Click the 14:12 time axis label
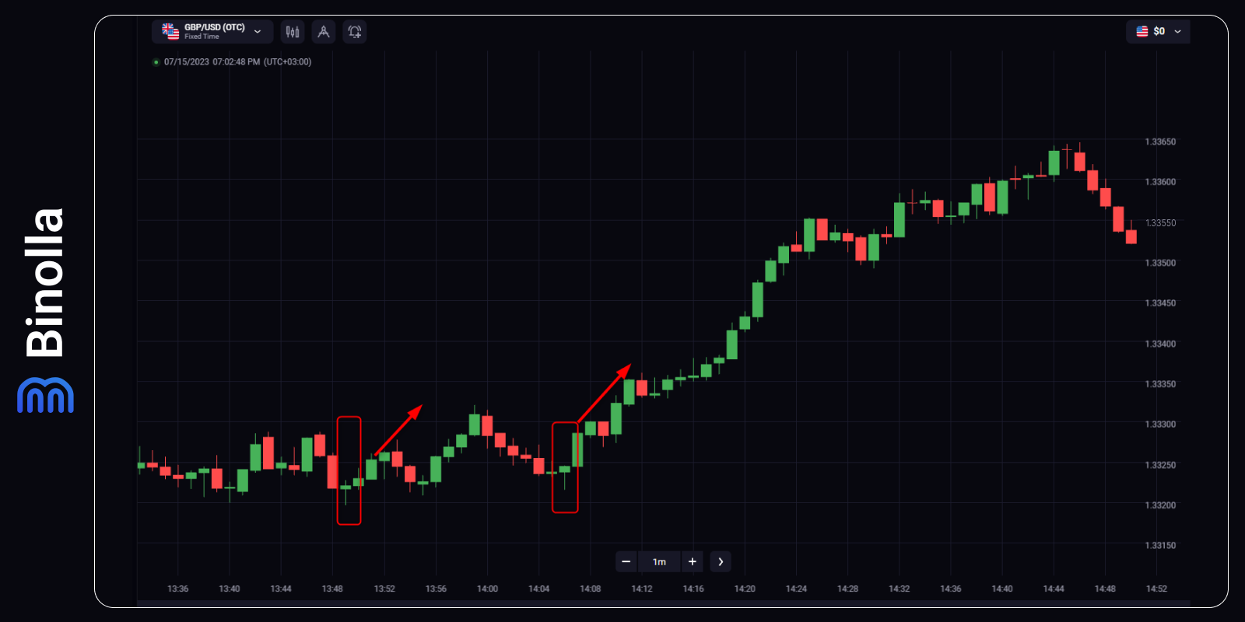Viewport: 1245px width, 622px height. (642, 589)
